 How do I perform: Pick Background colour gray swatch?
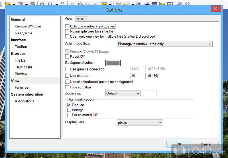coord(113,63)
